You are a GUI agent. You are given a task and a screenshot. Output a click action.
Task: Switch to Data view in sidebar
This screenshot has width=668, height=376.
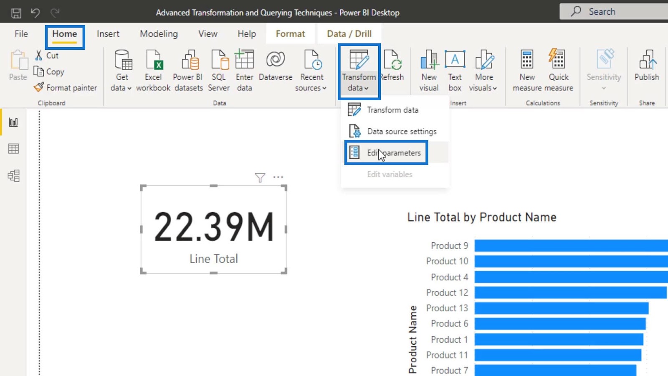pos(13,149)
